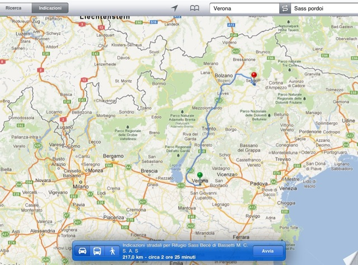Tap the Pordenone city label

point(310,132)
